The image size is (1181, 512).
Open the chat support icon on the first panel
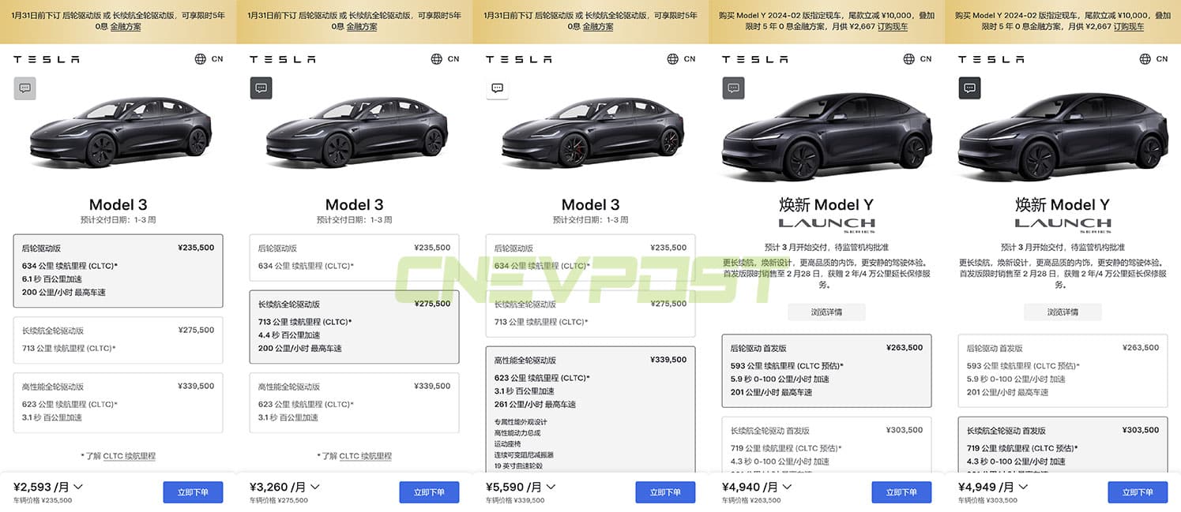tap(24, 88)
